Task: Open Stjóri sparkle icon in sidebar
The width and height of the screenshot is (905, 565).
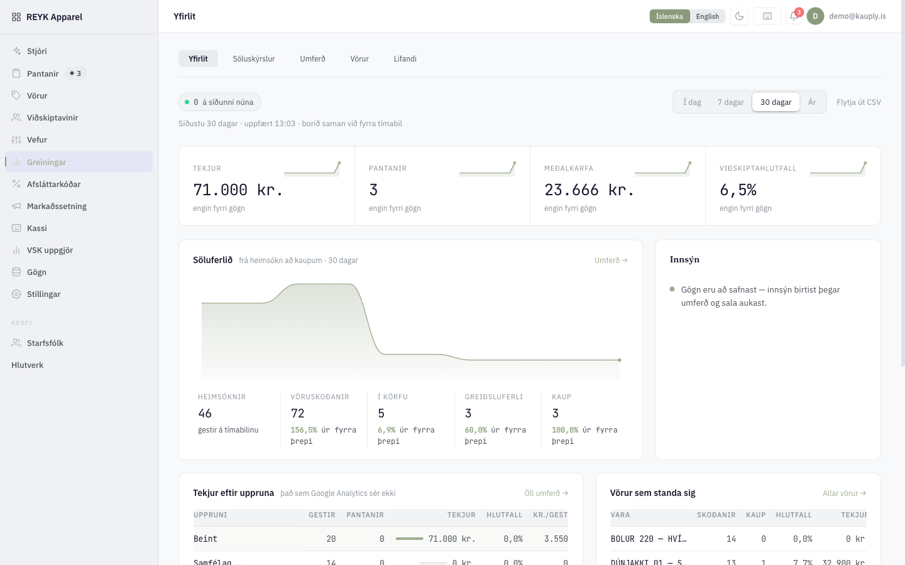Action: pos(16,51)
